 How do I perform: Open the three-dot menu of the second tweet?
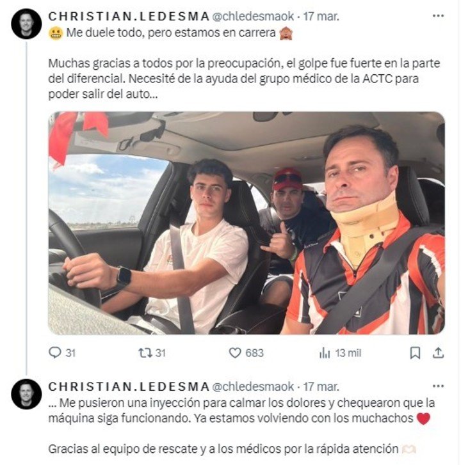[x=438, y=386]
